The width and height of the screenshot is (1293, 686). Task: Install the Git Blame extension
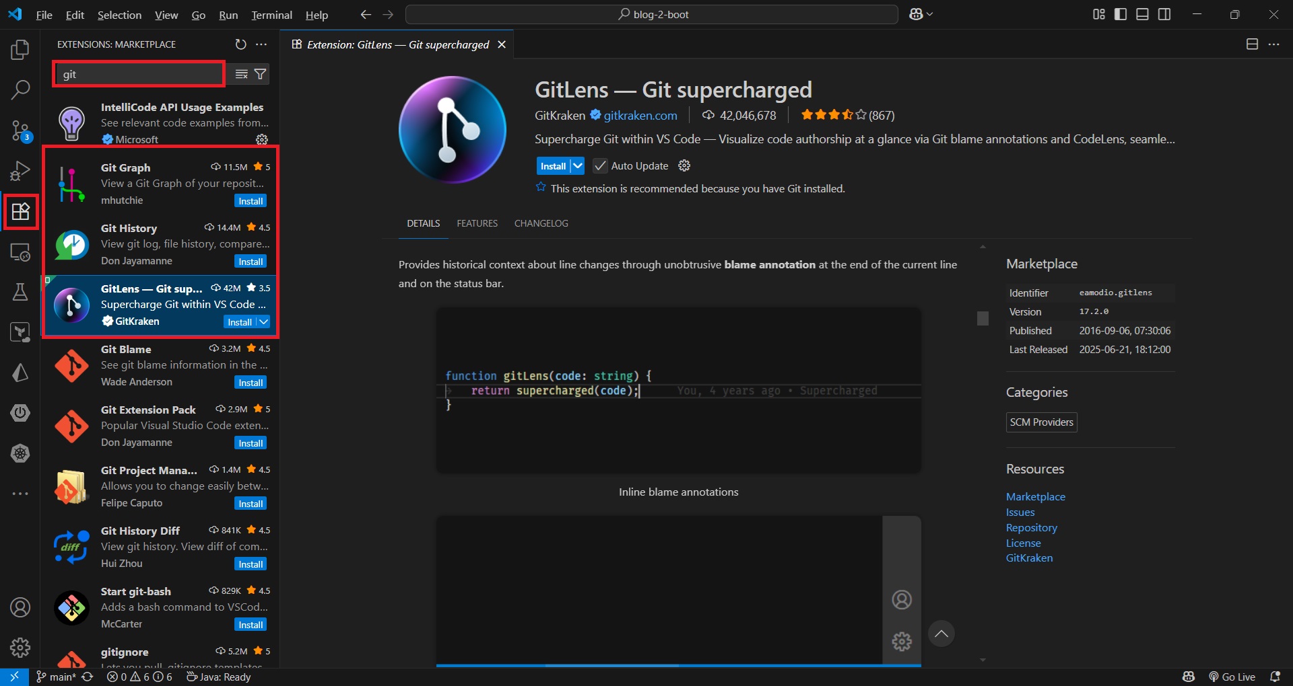coord(251,383)
